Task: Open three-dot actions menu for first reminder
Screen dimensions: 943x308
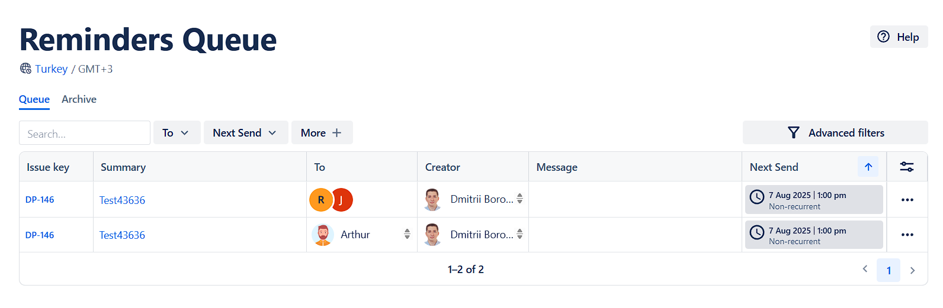Action: pyautogui.click(x=907, y=200)
